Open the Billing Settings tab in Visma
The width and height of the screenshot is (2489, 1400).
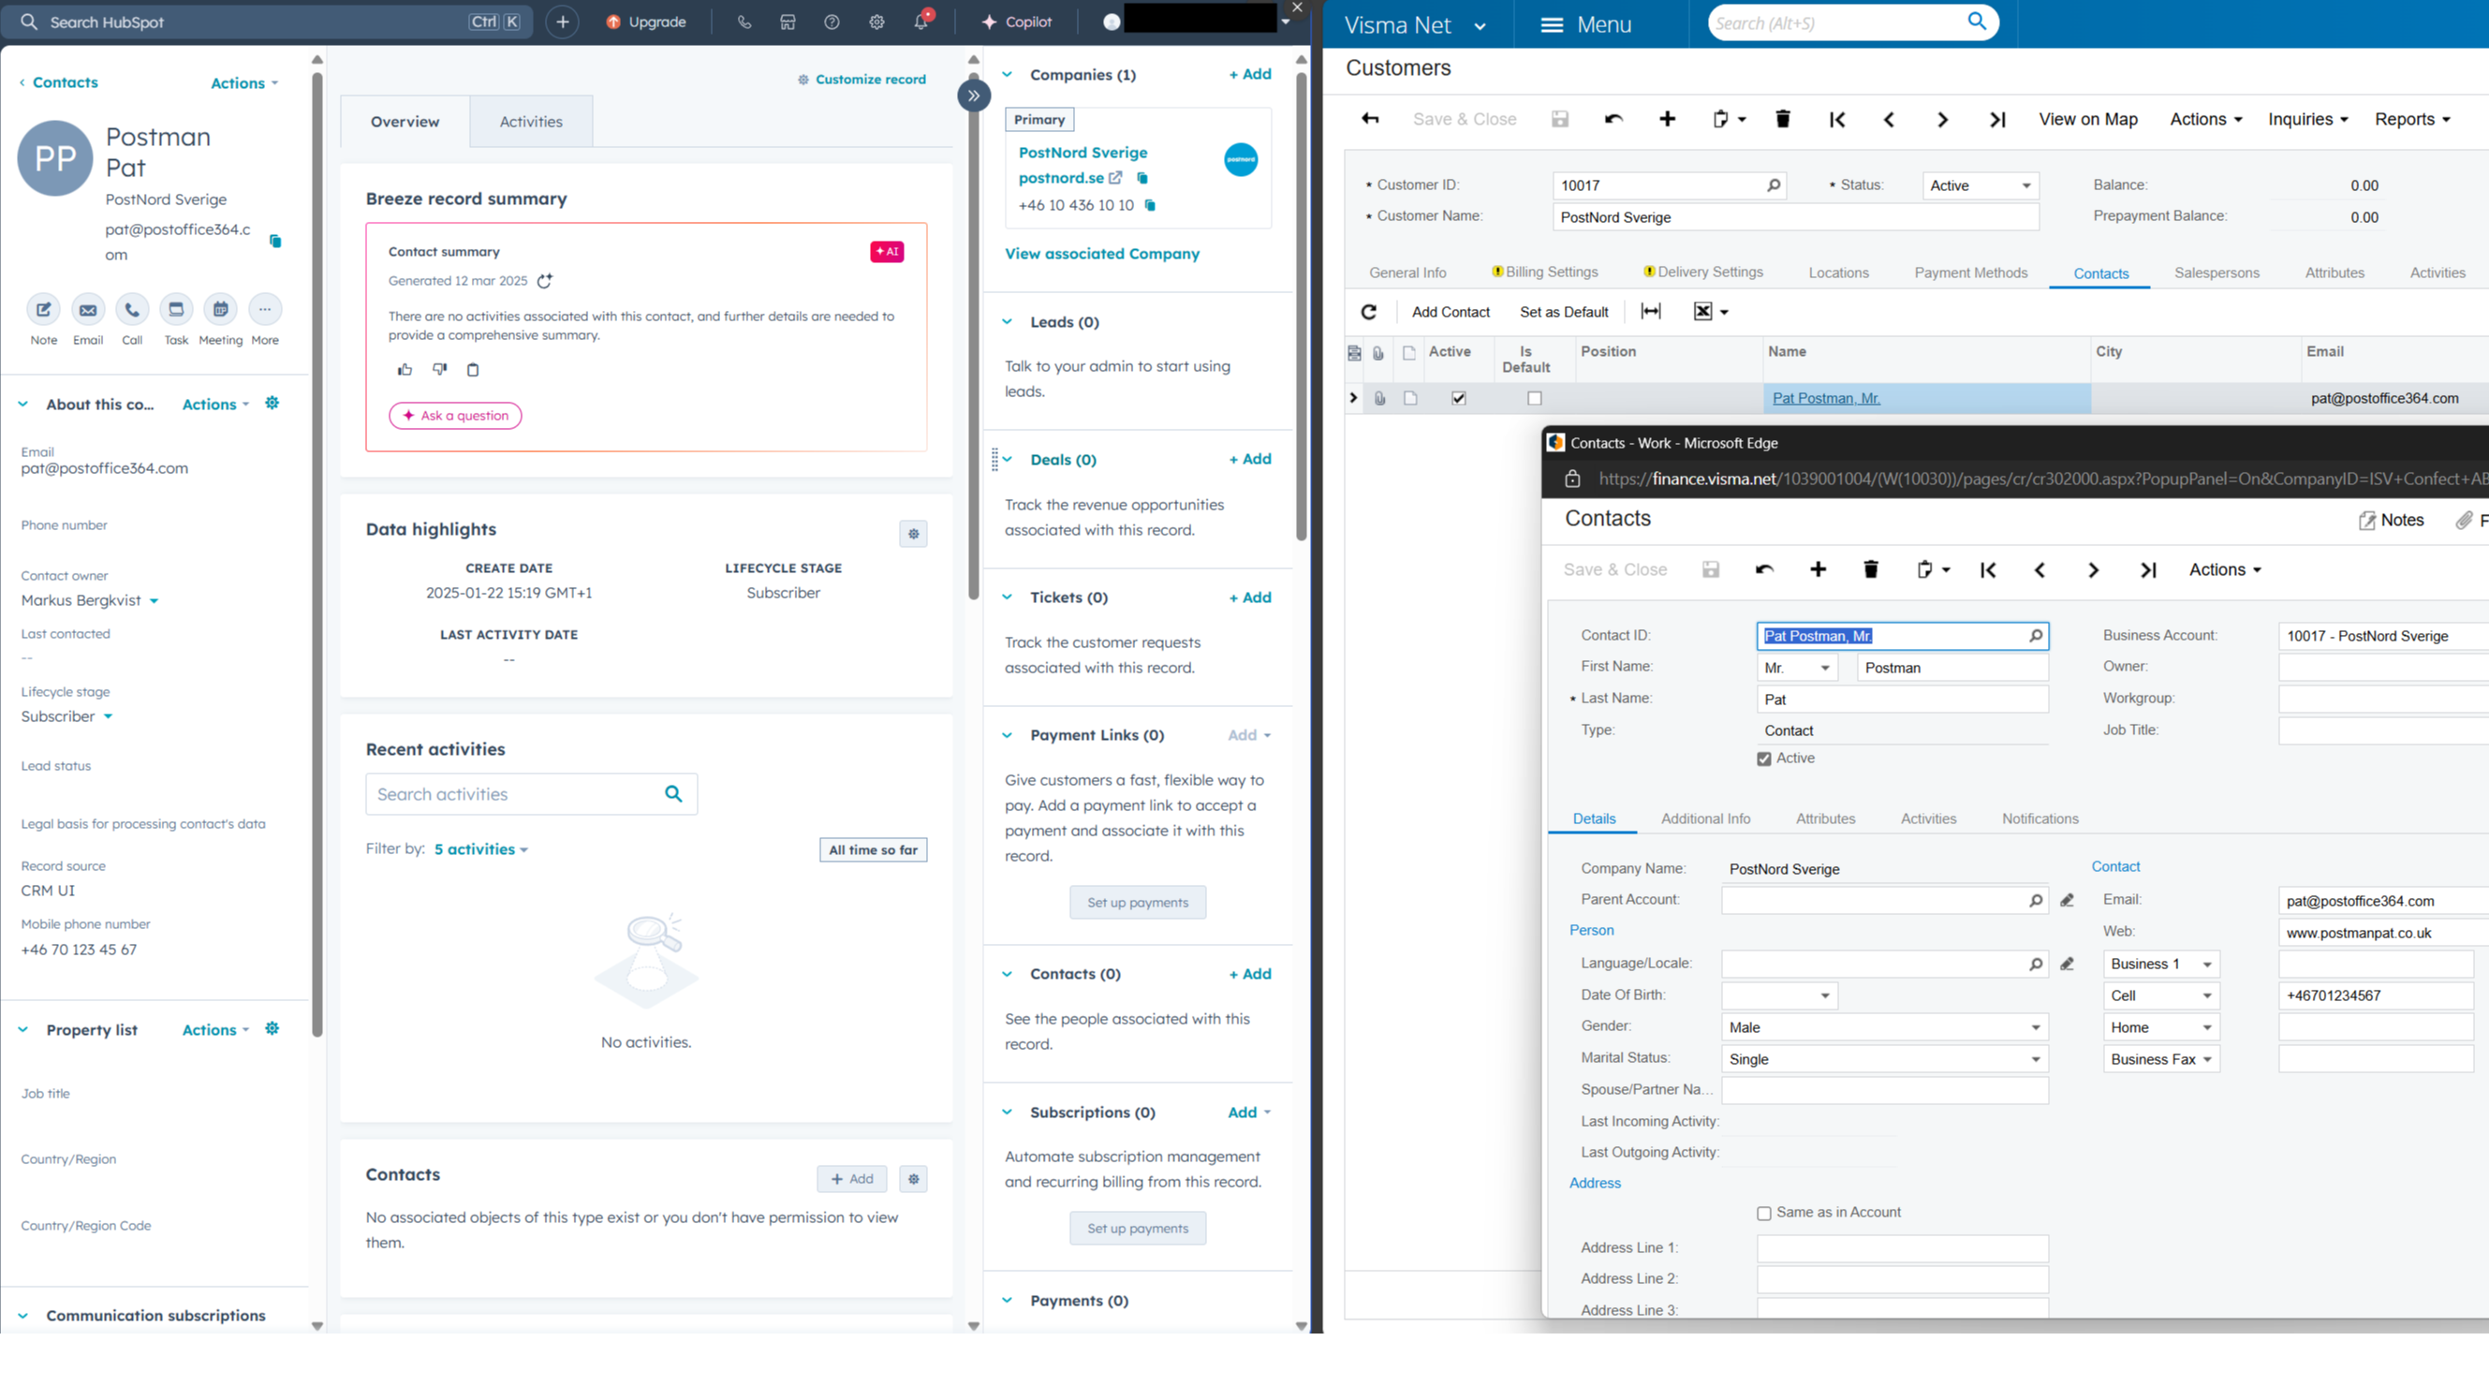1550,273
